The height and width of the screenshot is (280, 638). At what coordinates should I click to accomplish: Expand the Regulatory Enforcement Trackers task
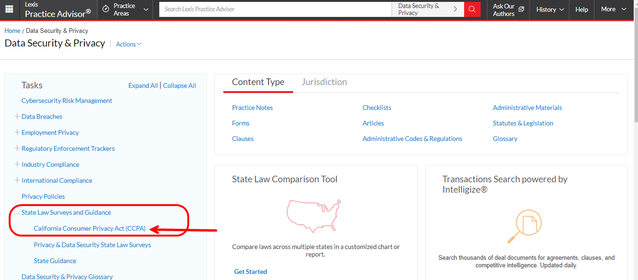click(x=17, y=148)
